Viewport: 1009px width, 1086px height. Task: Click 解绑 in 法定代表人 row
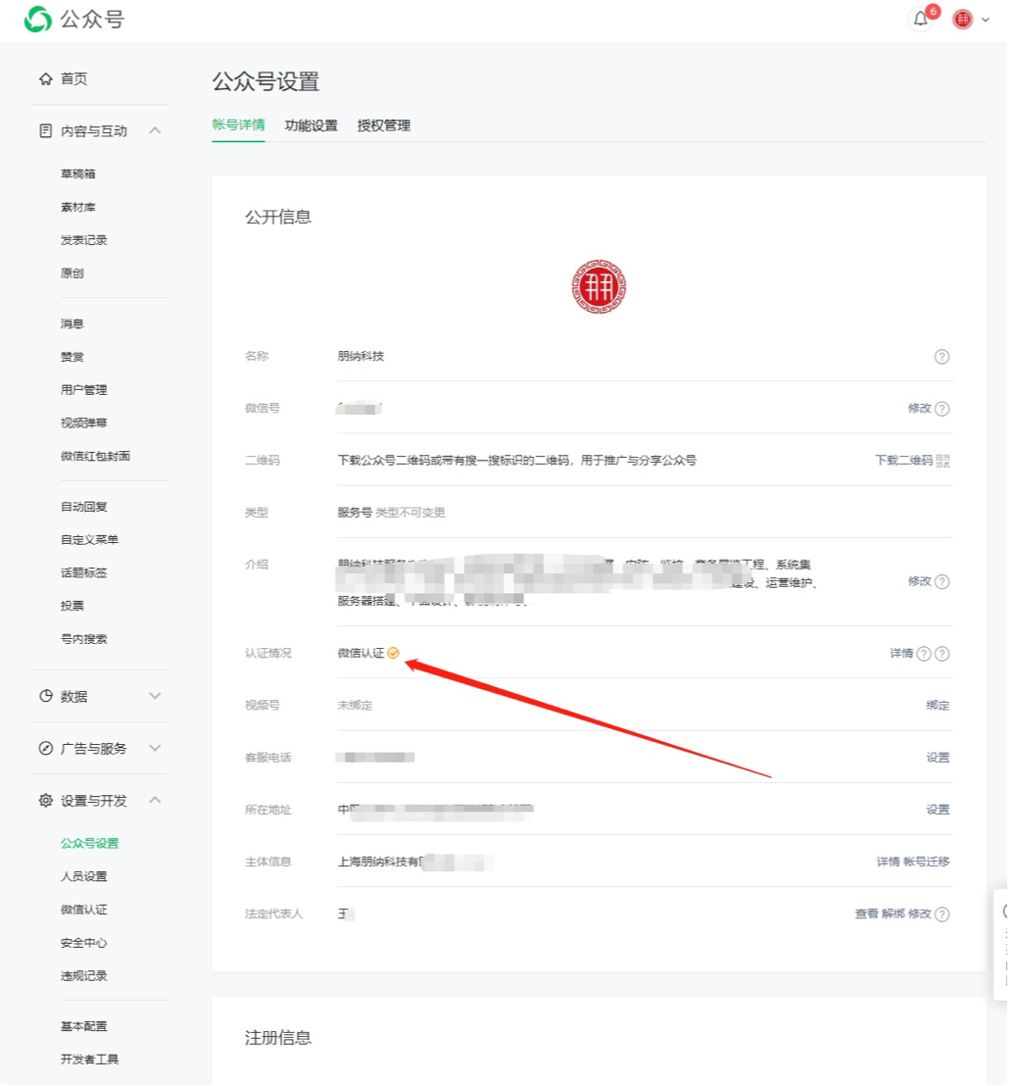892,914
